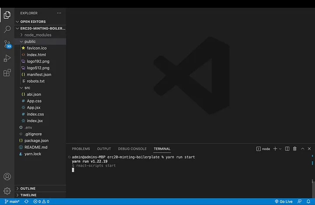Open the Manage gear settings icon
Image resolution: width=315 pixels, height=205 pixels.
pyautogui.click(x=7, y=191)
